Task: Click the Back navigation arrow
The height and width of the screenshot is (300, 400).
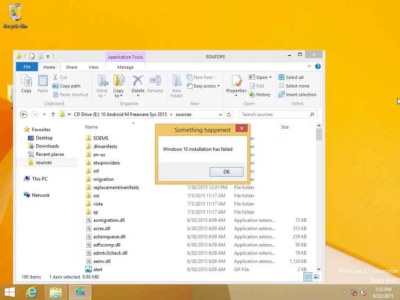Action: (x=24, y=114)
